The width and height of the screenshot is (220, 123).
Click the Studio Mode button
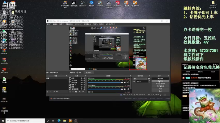[x=160, y=86]
